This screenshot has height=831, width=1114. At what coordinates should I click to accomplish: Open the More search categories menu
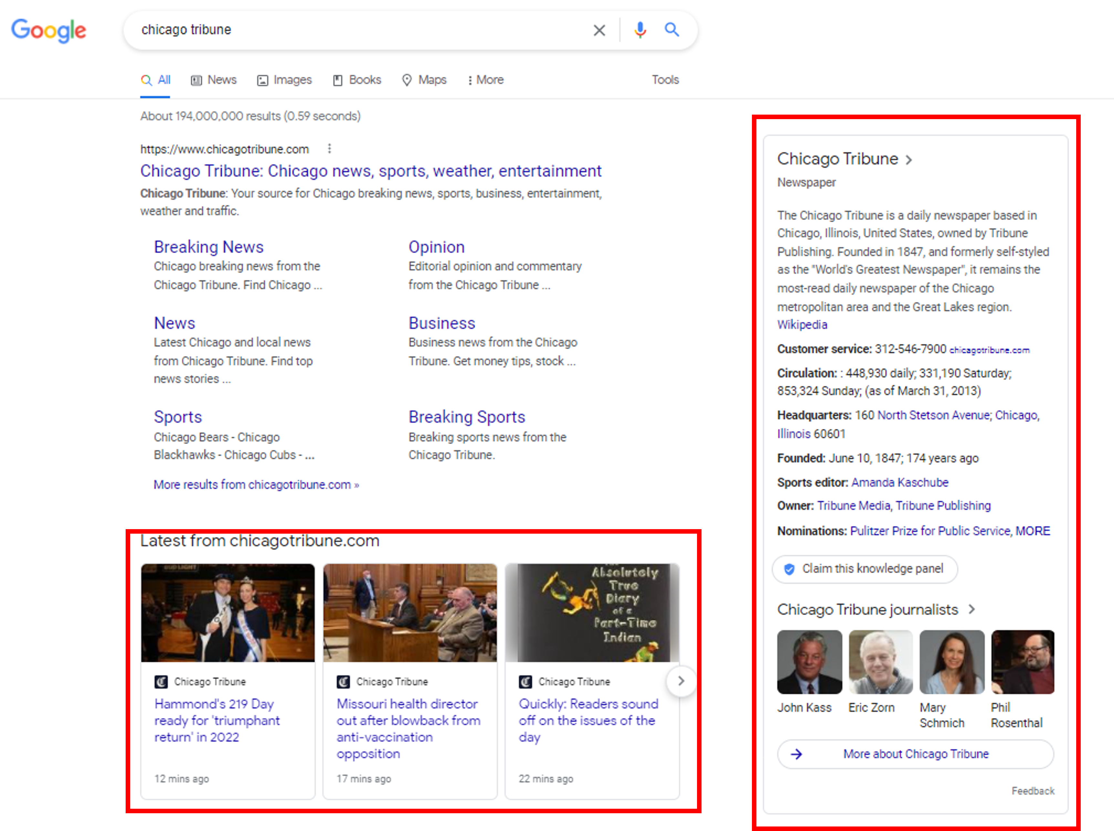click(x=485, y=80)
